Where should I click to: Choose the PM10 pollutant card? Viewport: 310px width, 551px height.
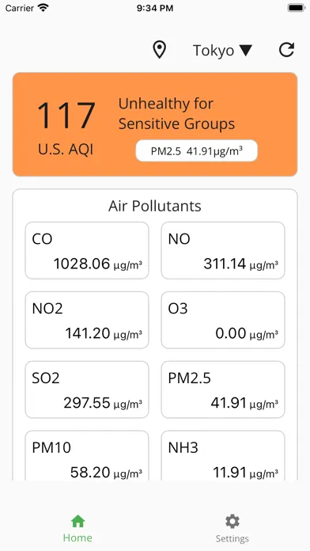point(87,455)
